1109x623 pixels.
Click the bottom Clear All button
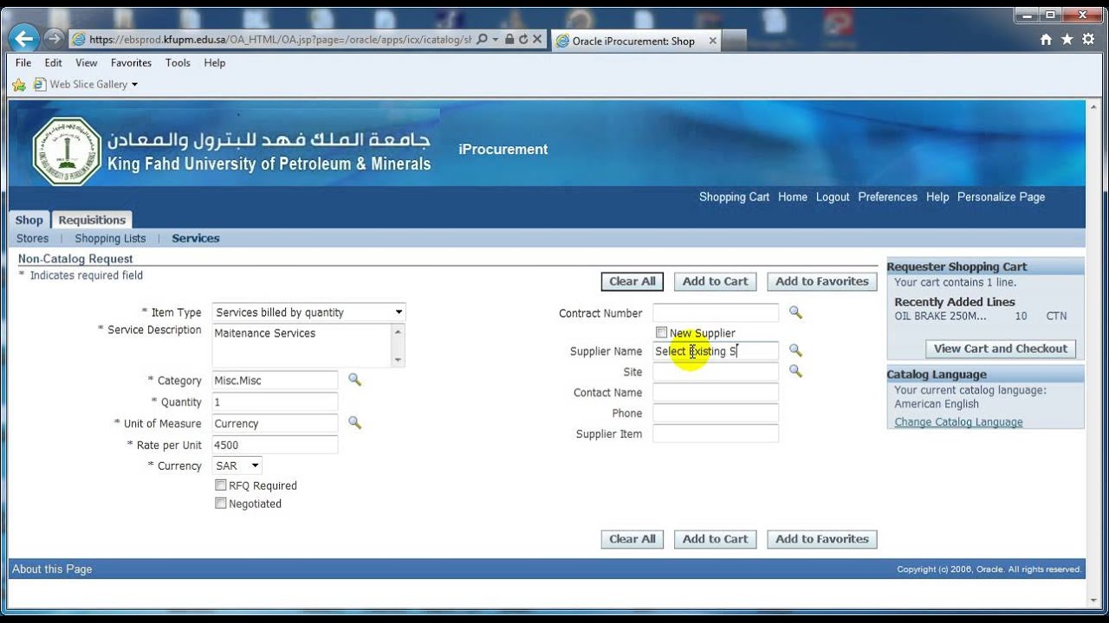point(632,539)
